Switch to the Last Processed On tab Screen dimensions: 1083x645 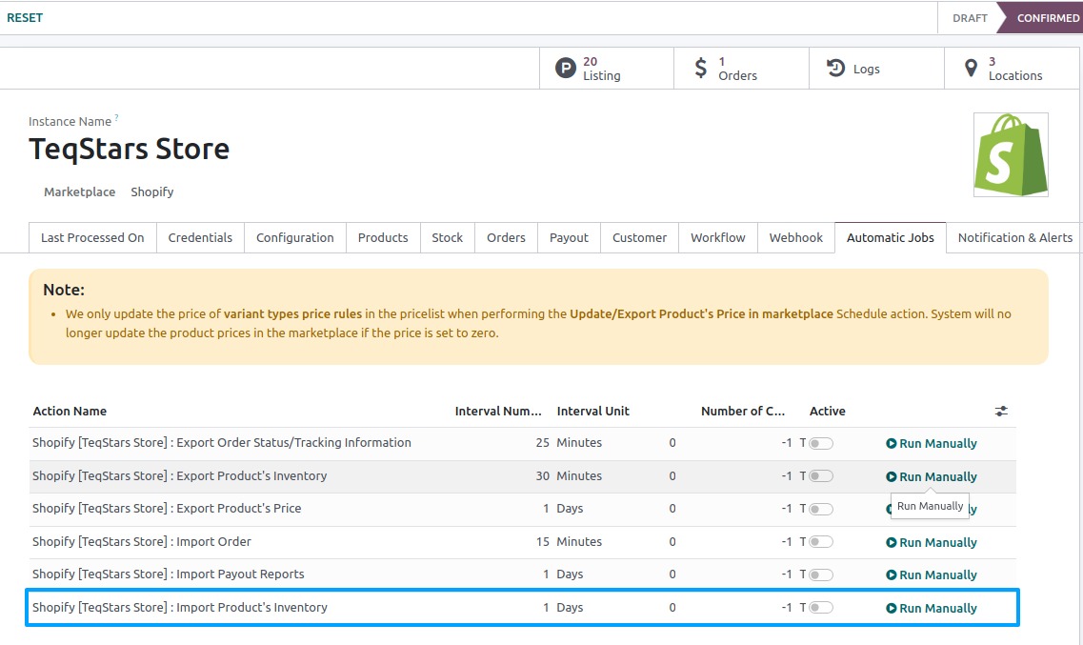[92, 237]
